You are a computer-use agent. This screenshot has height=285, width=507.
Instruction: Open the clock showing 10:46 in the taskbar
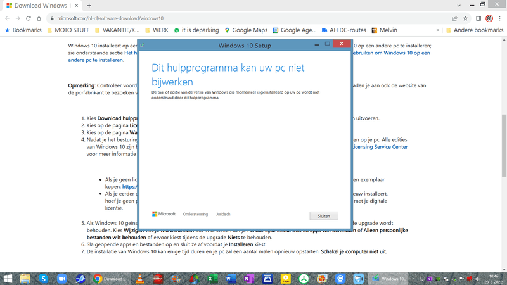tap(494, 279)
